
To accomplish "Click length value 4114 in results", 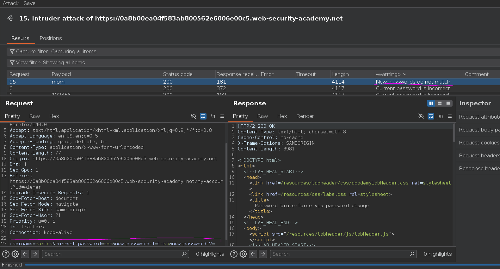I will coord(338,82).
